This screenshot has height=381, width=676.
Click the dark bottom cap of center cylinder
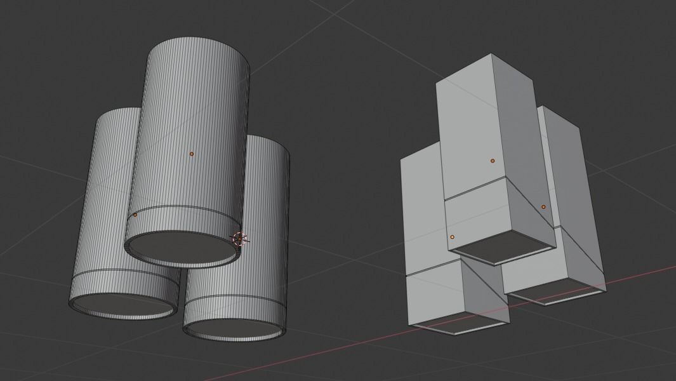point(183,248)
